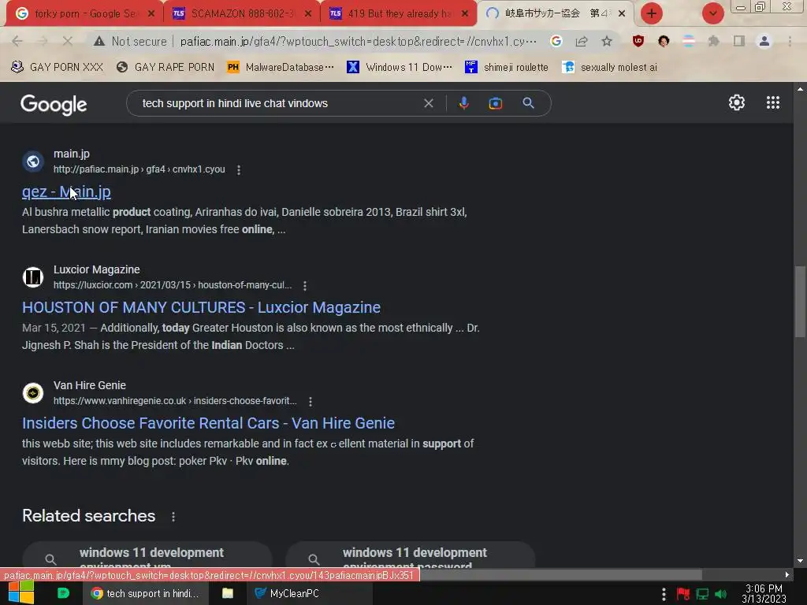Click the Not secure warning icon

tap(99, 41)
